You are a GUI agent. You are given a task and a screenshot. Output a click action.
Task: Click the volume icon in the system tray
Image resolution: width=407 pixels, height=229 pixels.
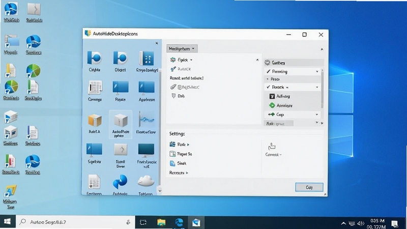[x=361, y=223]
